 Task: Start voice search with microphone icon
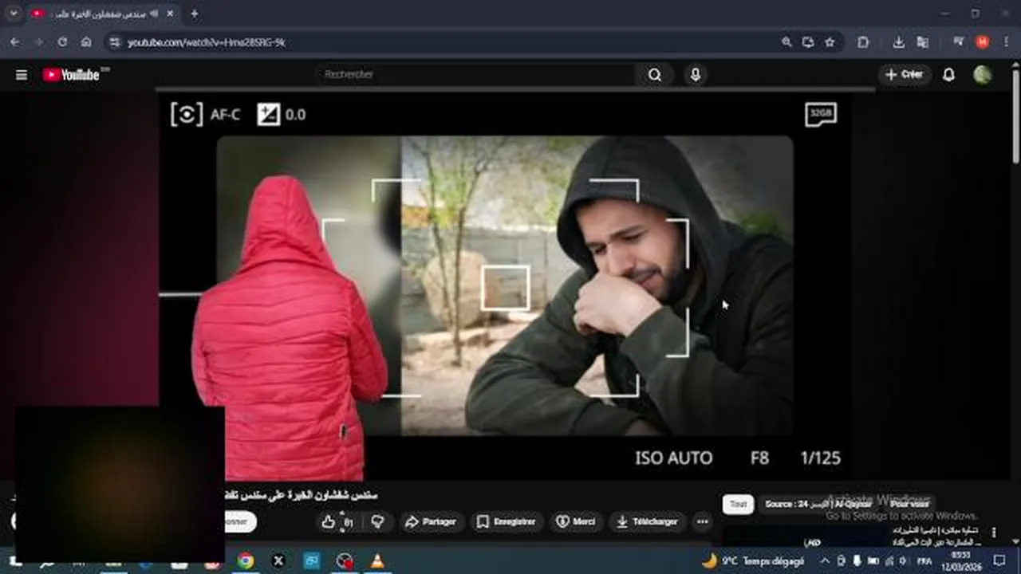coord(696,74)
